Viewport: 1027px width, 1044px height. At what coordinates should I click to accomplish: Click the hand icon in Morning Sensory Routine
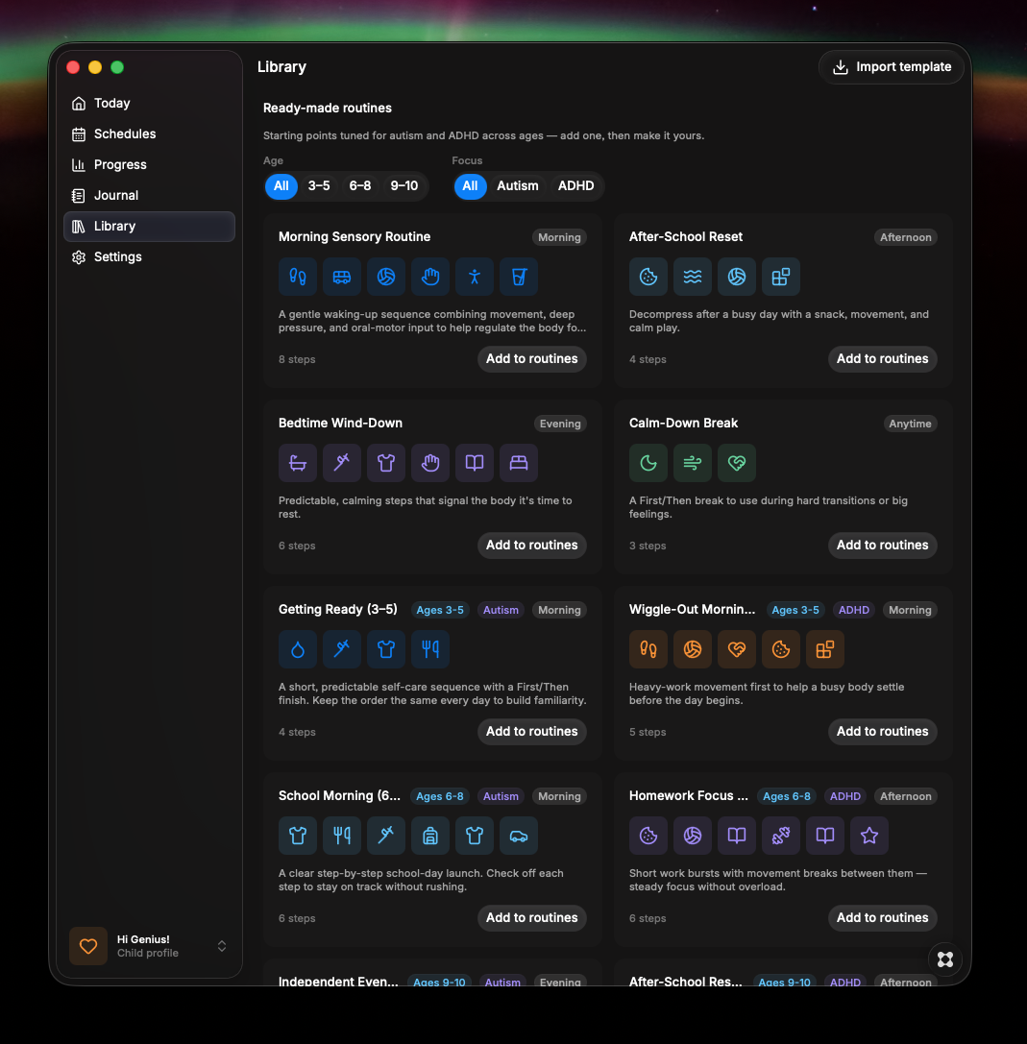[x=430, y=277]
